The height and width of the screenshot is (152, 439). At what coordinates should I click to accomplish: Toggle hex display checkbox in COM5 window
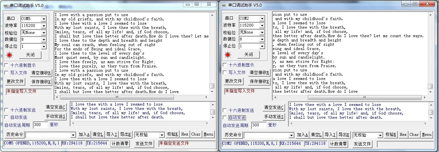pos(7,65)
